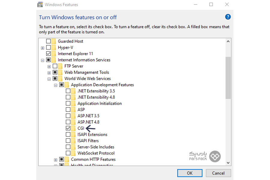
Task: Select the ISAPI Filters label
Action: pos(88,141)
